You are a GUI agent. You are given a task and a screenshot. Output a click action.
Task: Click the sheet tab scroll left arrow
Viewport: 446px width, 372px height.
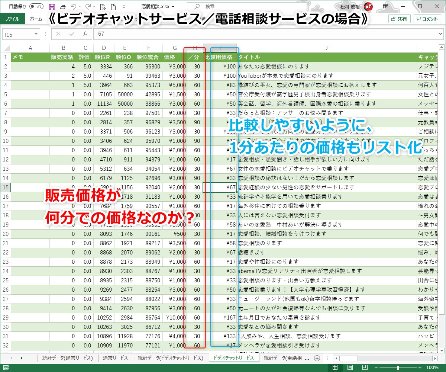coord(11,358)
